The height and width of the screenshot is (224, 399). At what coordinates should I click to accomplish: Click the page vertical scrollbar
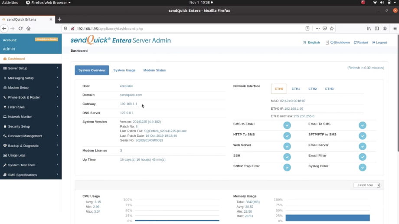[x=398, y=93]
